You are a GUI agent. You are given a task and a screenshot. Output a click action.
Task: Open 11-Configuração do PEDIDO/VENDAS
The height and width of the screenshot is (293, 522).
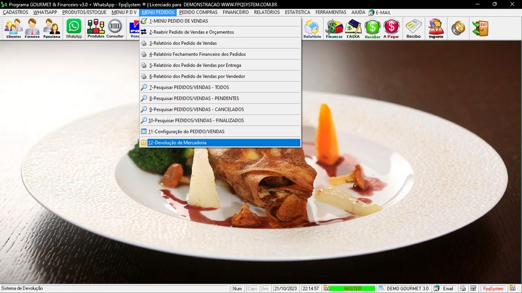click(x=220, y=132)
